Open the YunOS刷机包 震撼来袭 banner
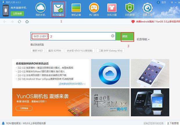Image resolution: width=180 pixels, height=125 pixels. pyautogui.click(x=51, y=102)
